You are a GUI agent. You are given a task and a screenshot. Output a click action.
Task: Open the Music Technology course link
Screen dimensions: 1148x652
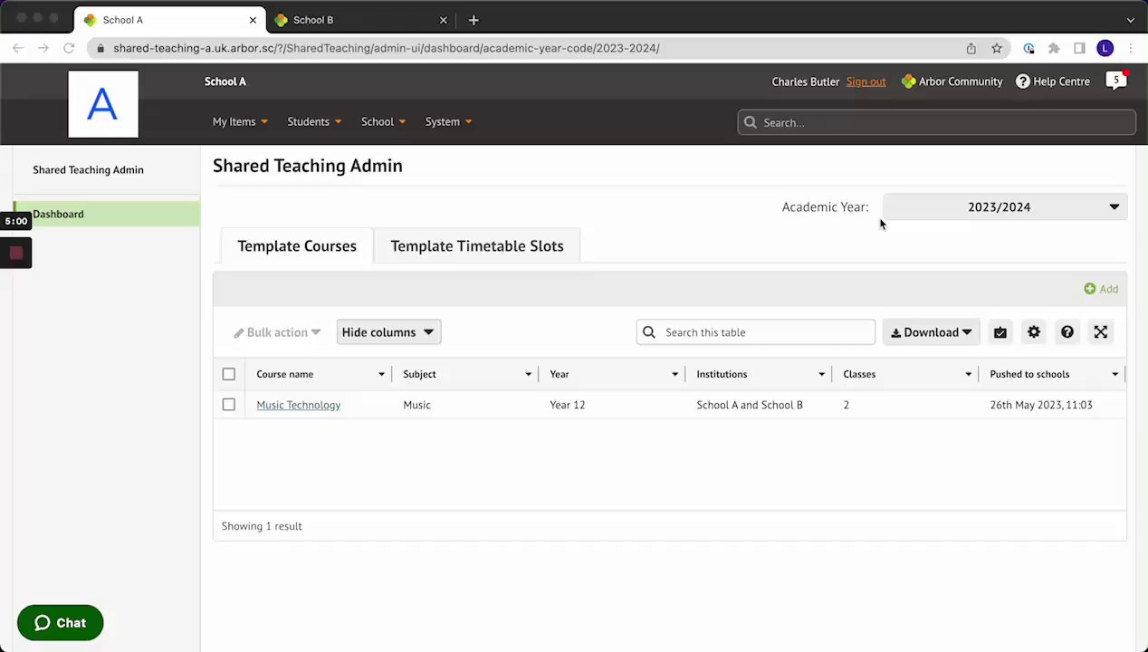[x=298, y=405]
